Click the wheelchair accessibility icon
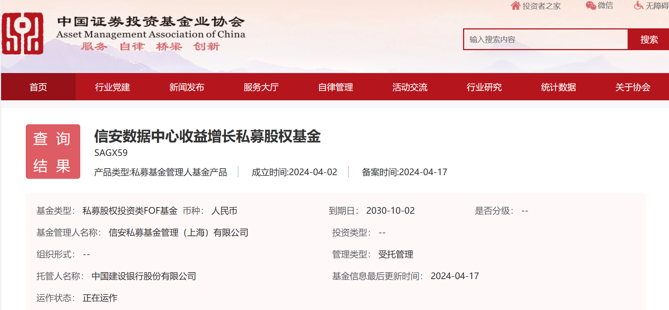The height and width of the screenshot is (310, 669). [x=638, y=5]
